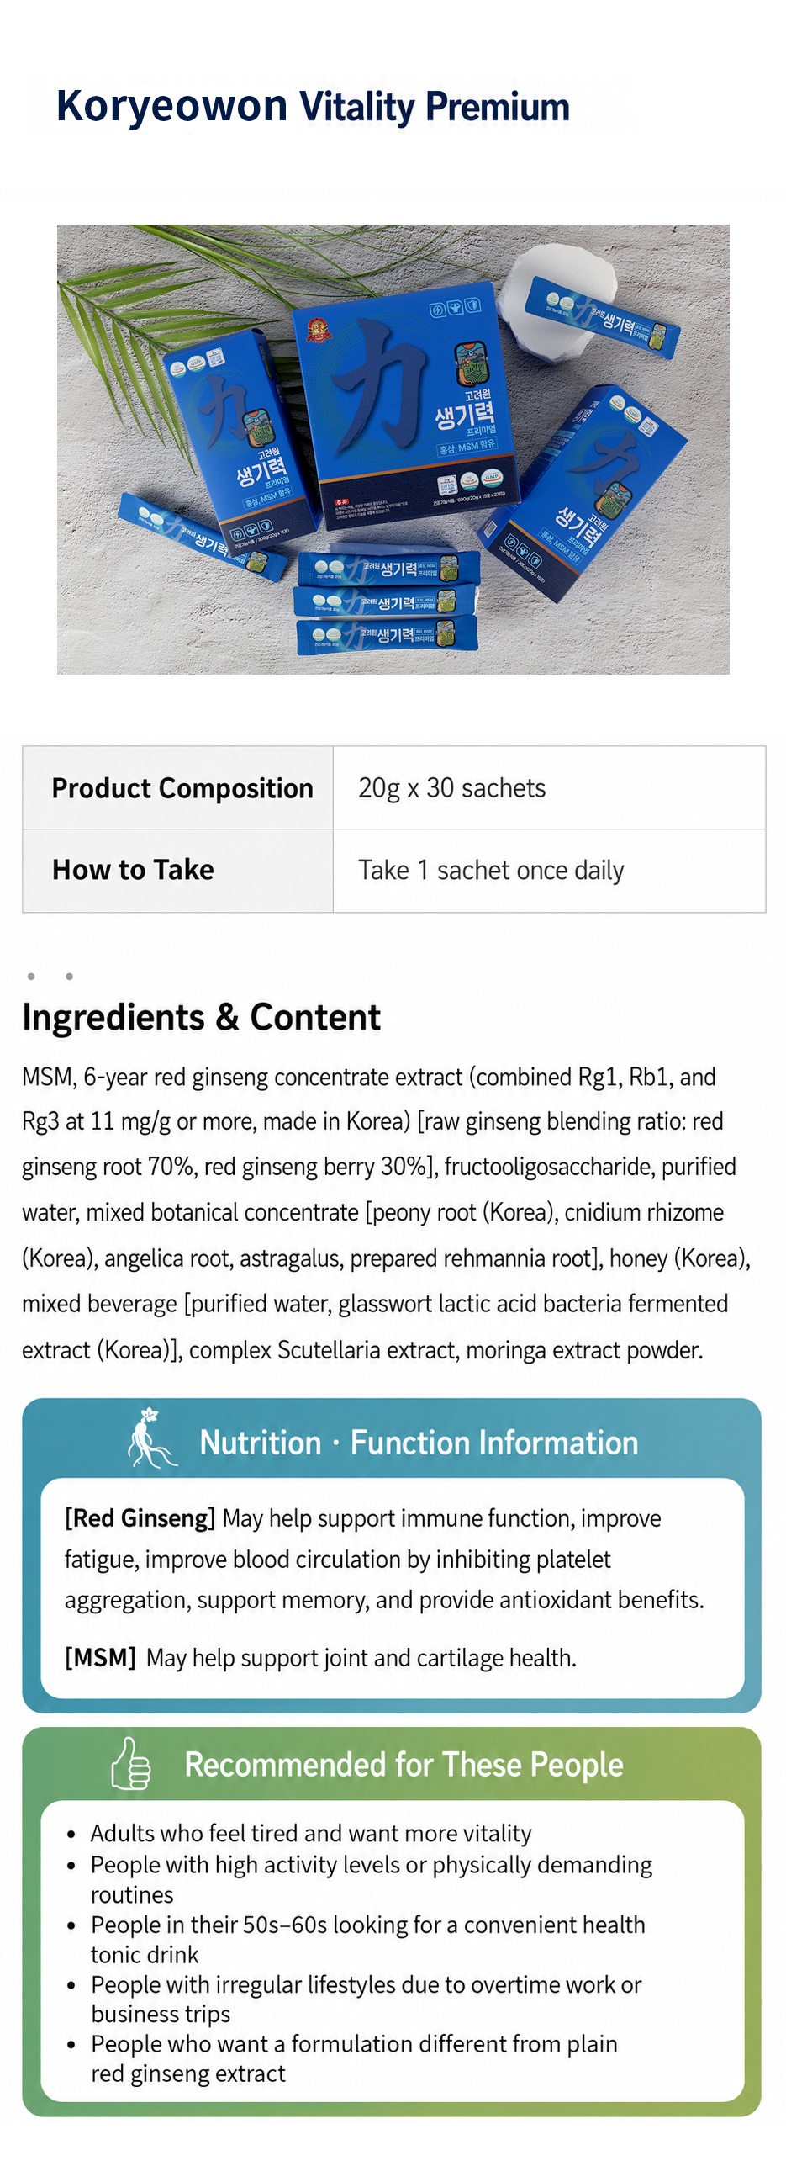Click the second dot above Ingredients heading
This screenshot has width=786, height=2182.
70,977
